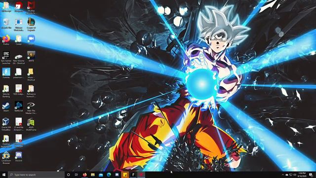Click the Windows Start button
This screenshot has width=316, height=178.
point(4,175)
